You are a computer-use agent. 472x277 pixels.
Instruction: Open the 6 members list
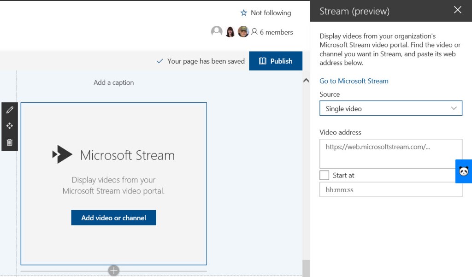(272, 32)
